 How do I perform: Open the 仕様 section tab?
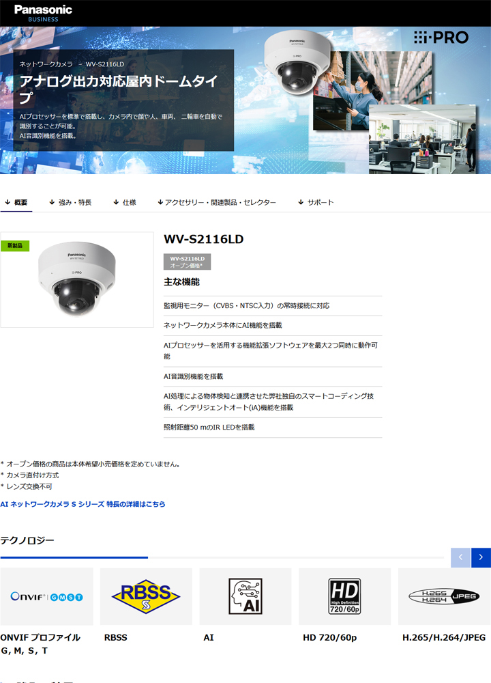(125, 202)
